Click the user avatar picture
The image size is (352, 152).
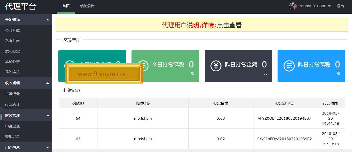click(293, 6)
